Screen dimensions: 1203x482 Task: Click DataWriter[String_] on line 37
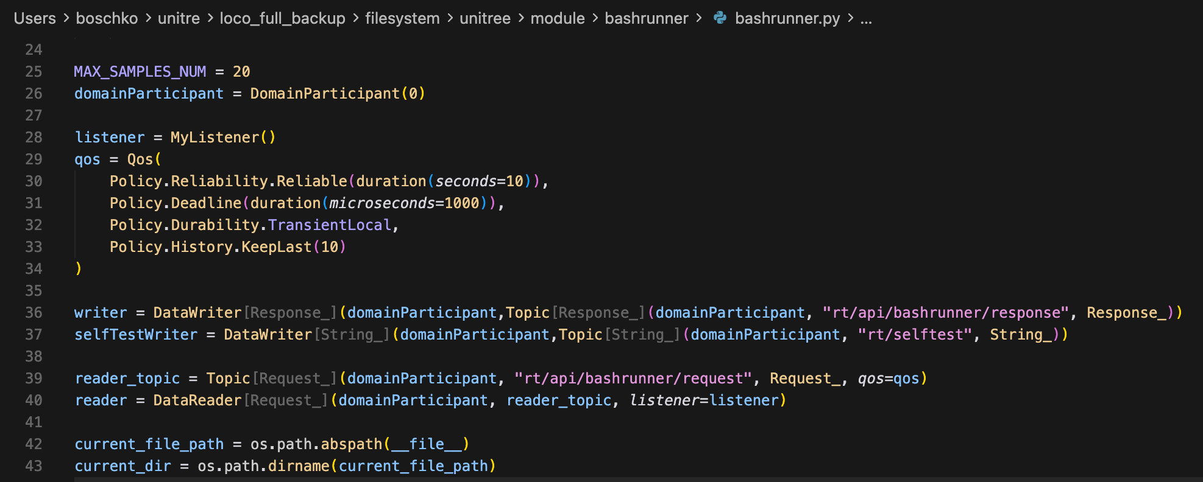(307, 335)
